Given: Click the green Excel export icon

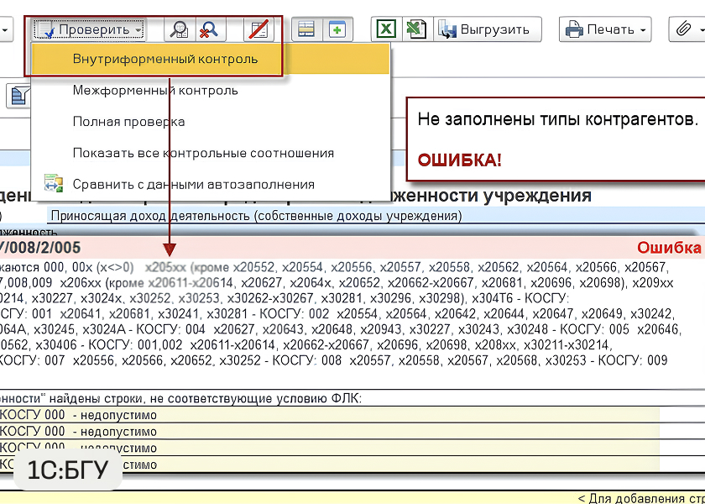Looking at the screenshot, I should point(385,29).
